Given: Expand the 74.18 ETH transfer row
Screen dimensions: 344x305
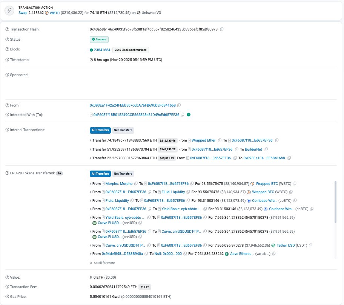Looking at the screenshot, I should [91, 140].
